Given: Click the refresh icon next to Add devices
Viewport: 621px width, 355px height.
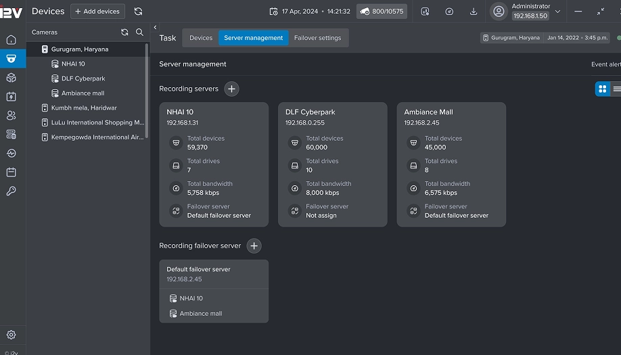Looking at the screenshot, I should point(138,11).
